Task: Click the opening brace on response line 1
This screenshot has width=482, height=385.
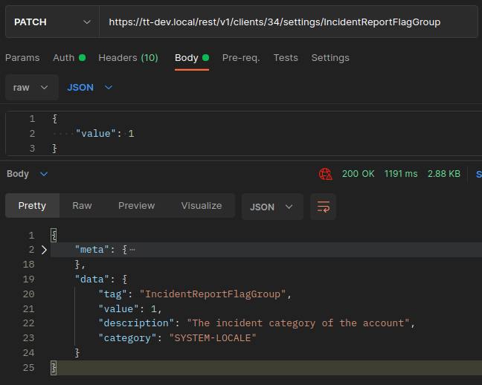Action: (54, 236)
